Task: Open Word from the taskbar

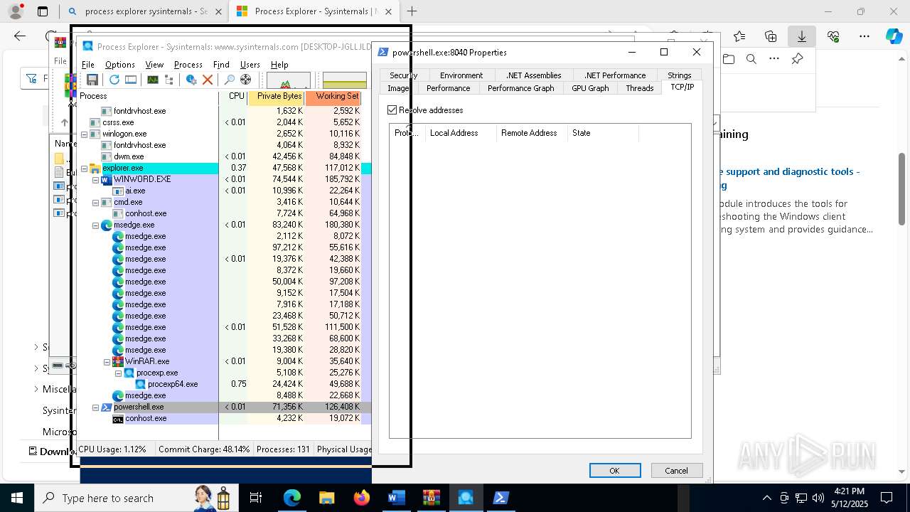Action: tap(396, 498)
